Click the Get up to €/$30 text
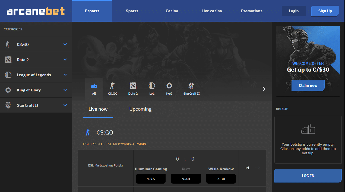This screenshot has width=345, height=192. click(x=308, y=70)
